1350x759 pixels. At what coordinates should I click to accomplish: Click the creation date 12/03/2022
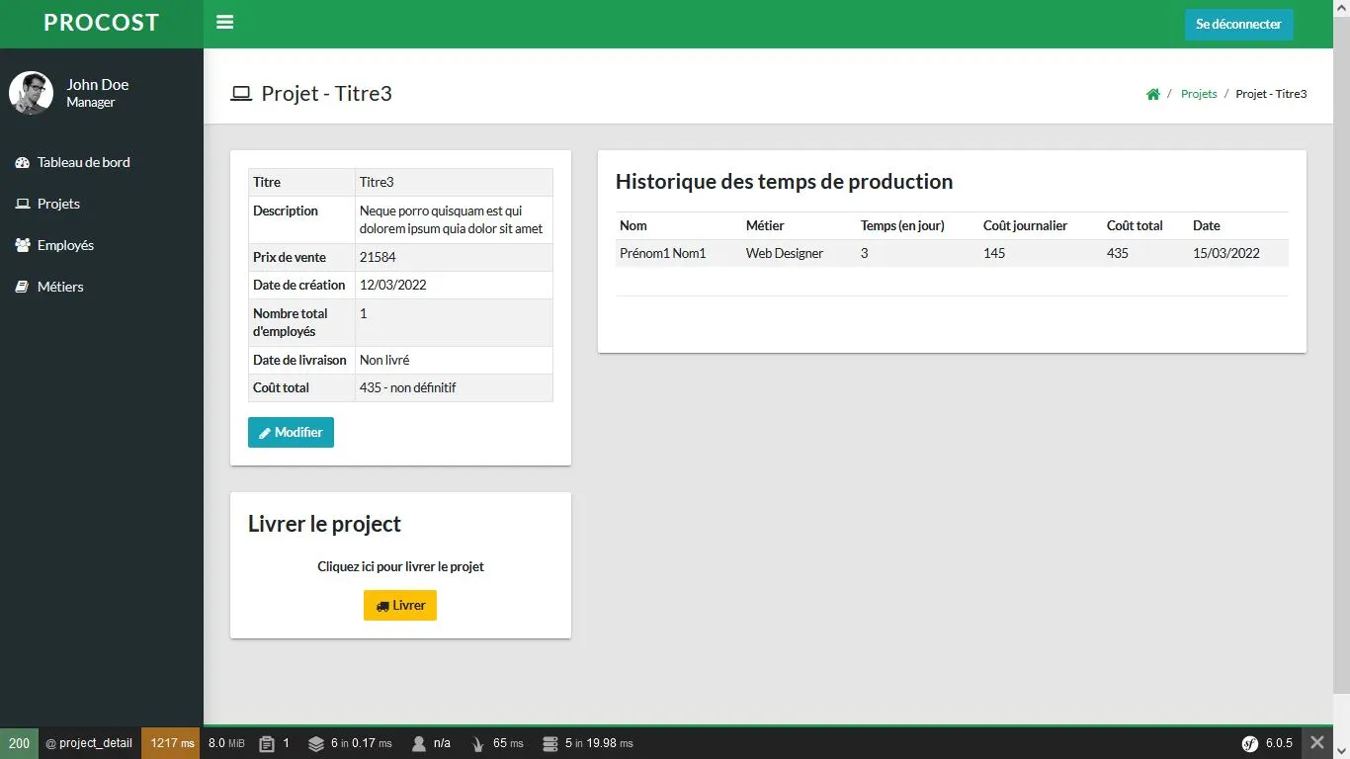pos(392,285)
